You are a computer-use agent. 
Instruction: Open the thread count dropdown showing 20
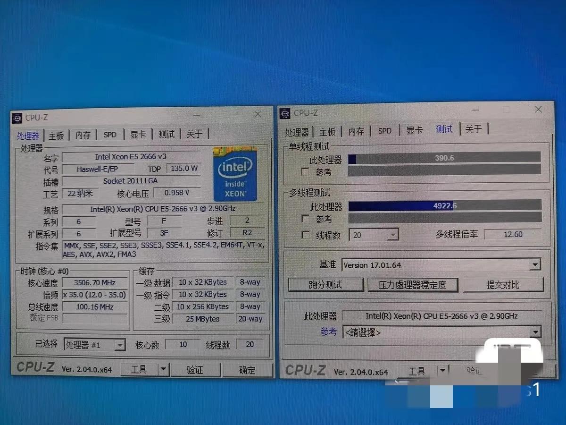pyautogui.click(x=374, y=235)
